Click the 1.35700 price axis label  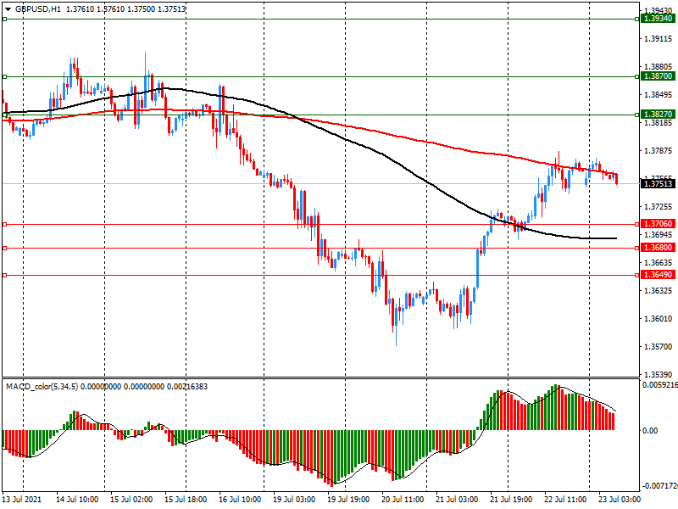tap(659, 347)
